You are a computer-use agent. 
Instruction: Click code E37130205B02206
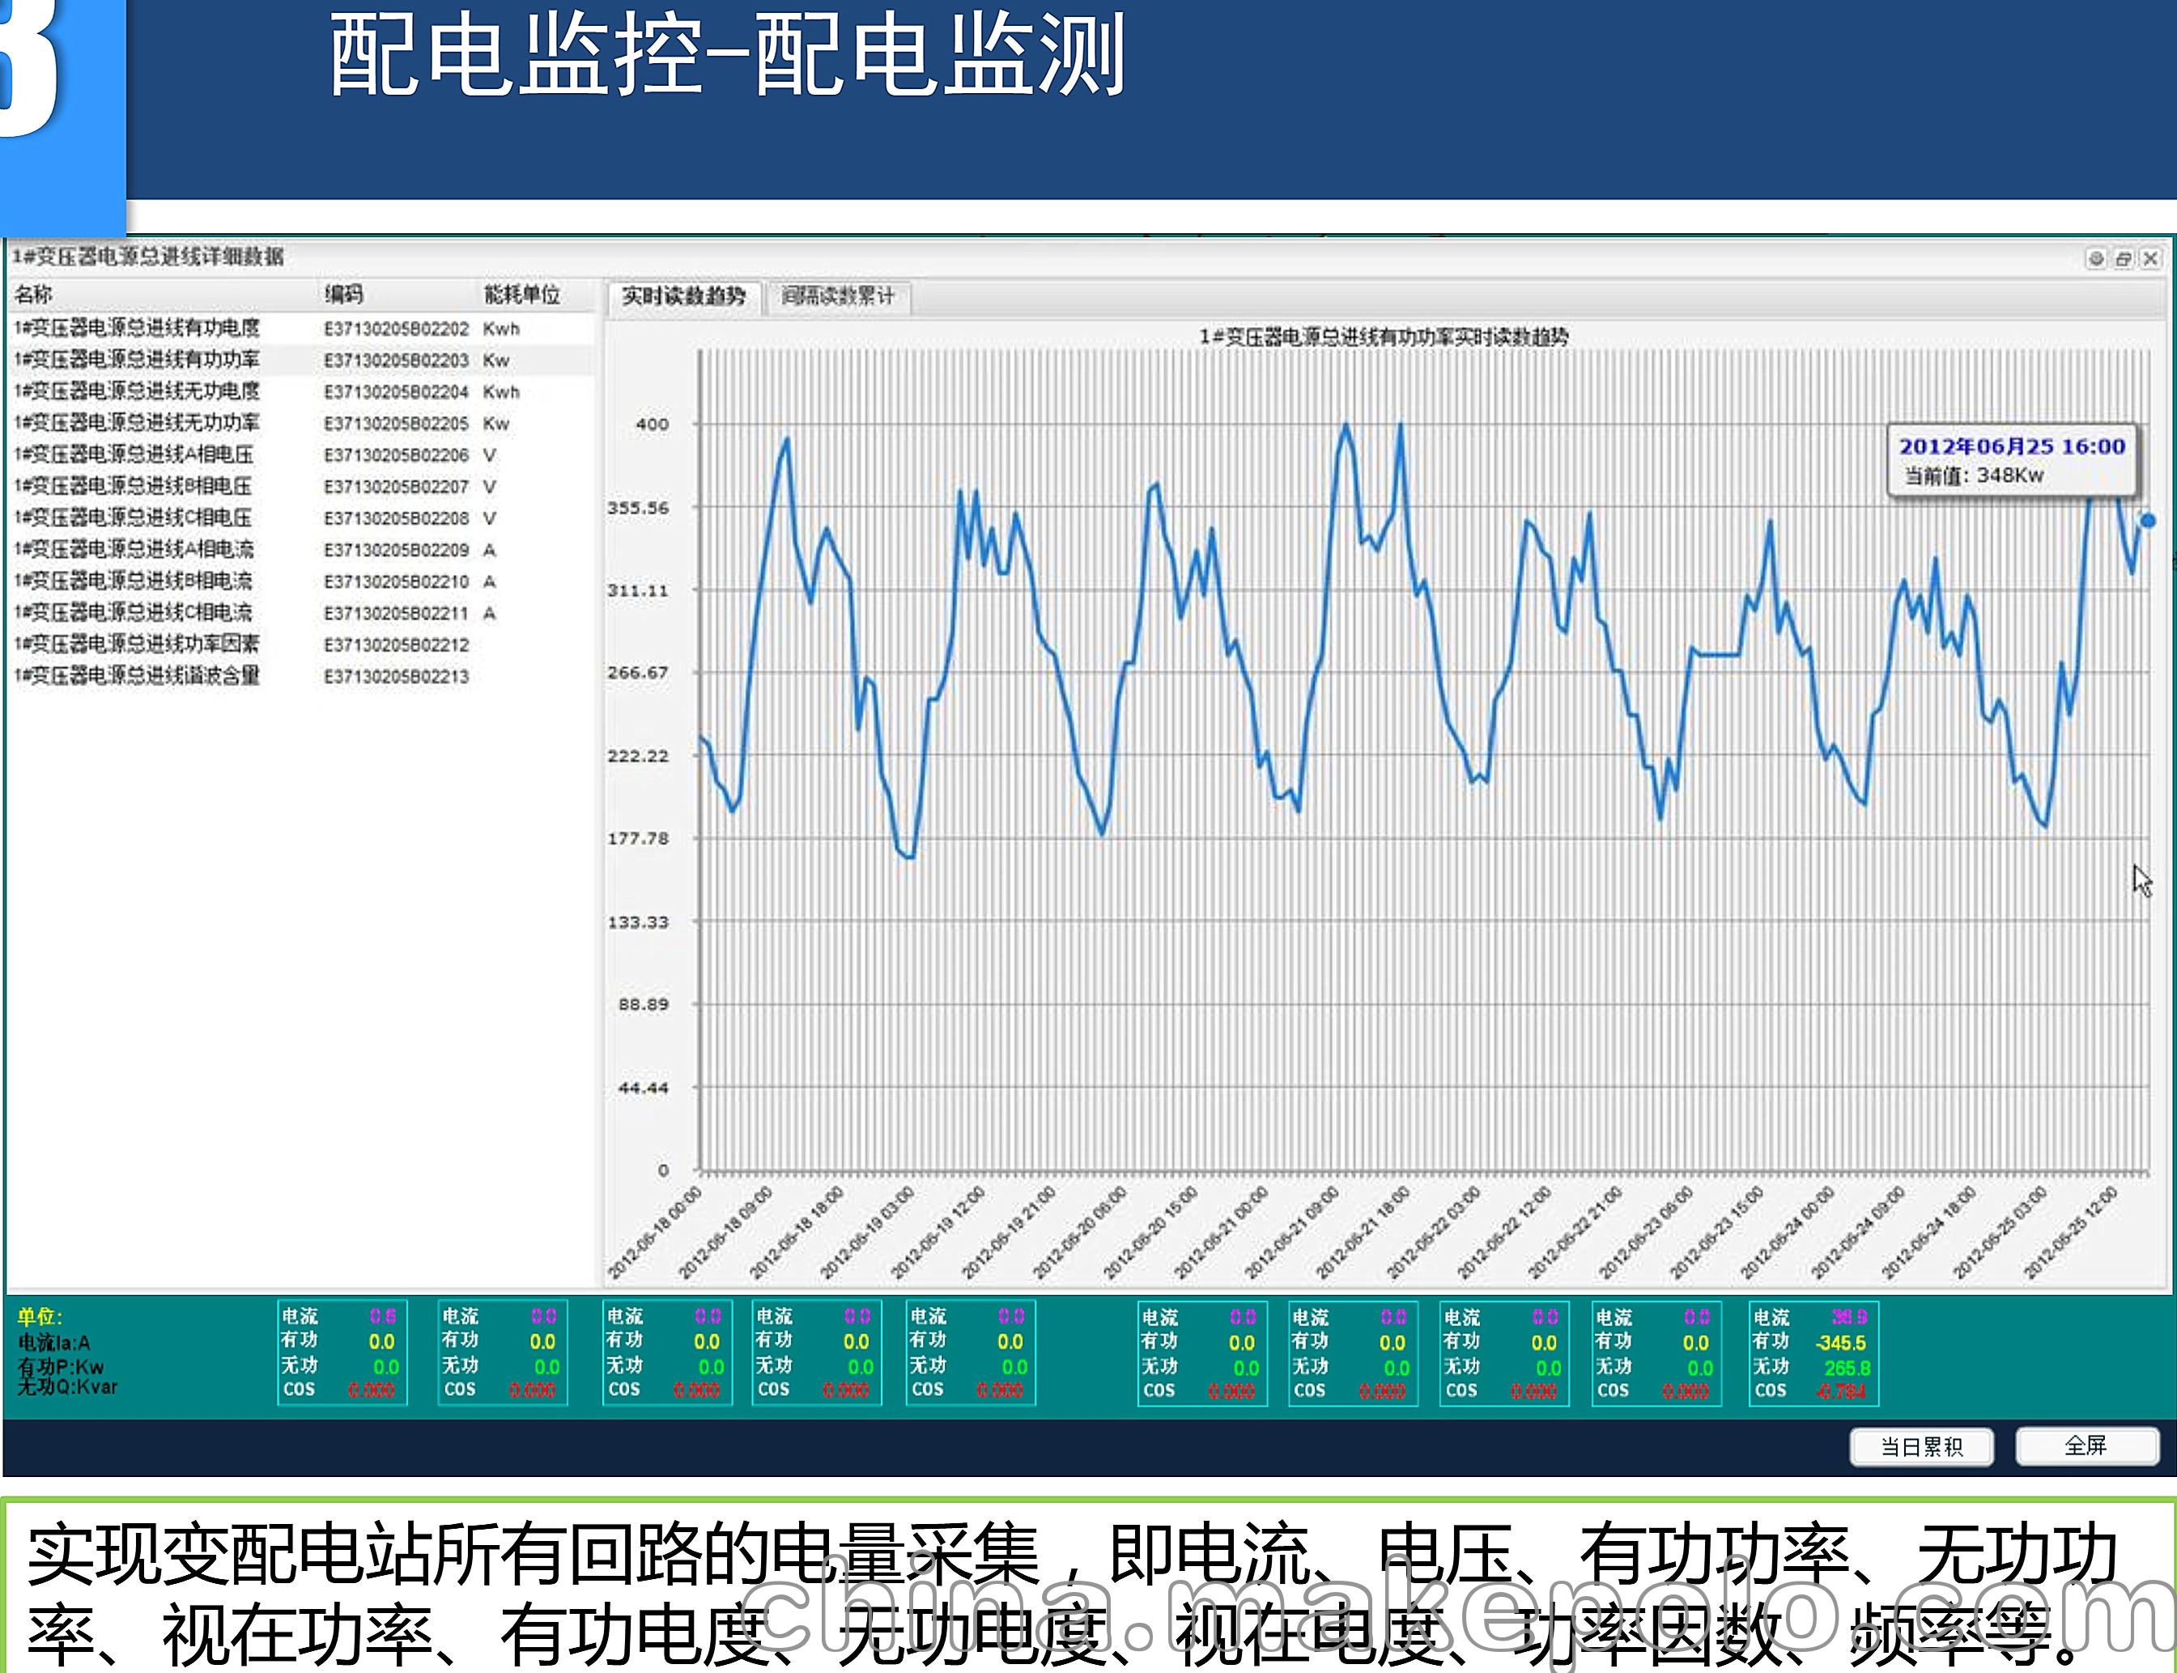point(396,455)
